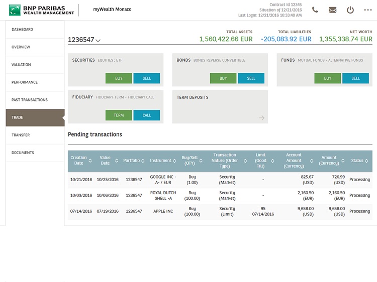Select the Trade sidebar item
Image resolution: width=377 pixels, height=282 pixels.
35,117
